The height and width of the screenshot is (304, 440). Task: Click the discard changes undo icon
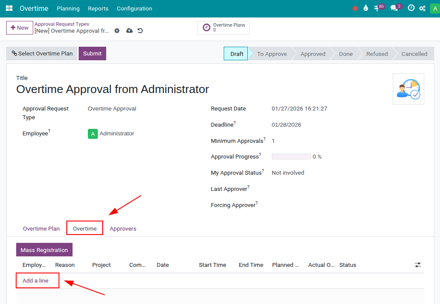(140, 31)
